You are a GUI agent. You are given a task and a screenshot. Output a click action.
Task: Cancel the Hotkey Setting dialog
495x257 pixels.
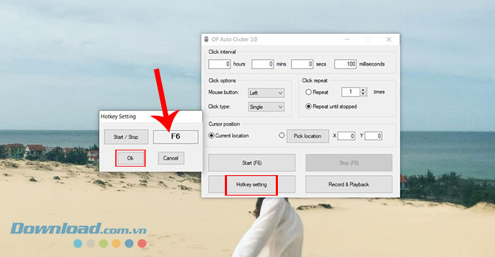[171, 158]
